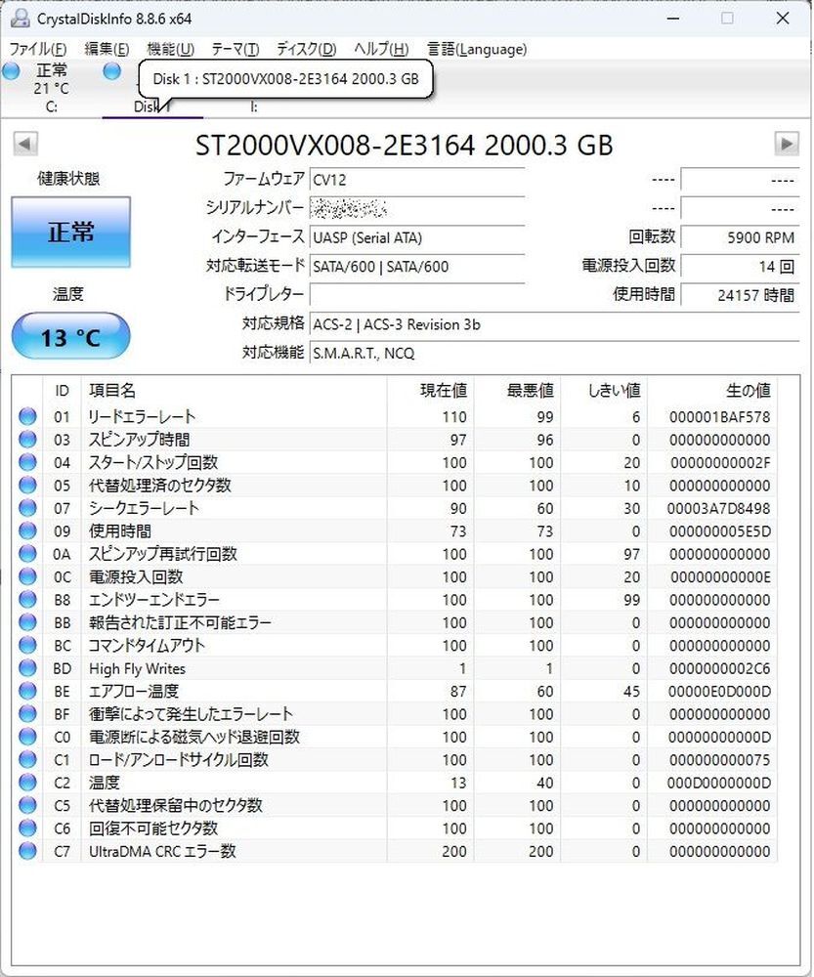Click the 対応機能 field S.M.A.R.T., NCQ
814x977 pixels.
click(554, 353)
